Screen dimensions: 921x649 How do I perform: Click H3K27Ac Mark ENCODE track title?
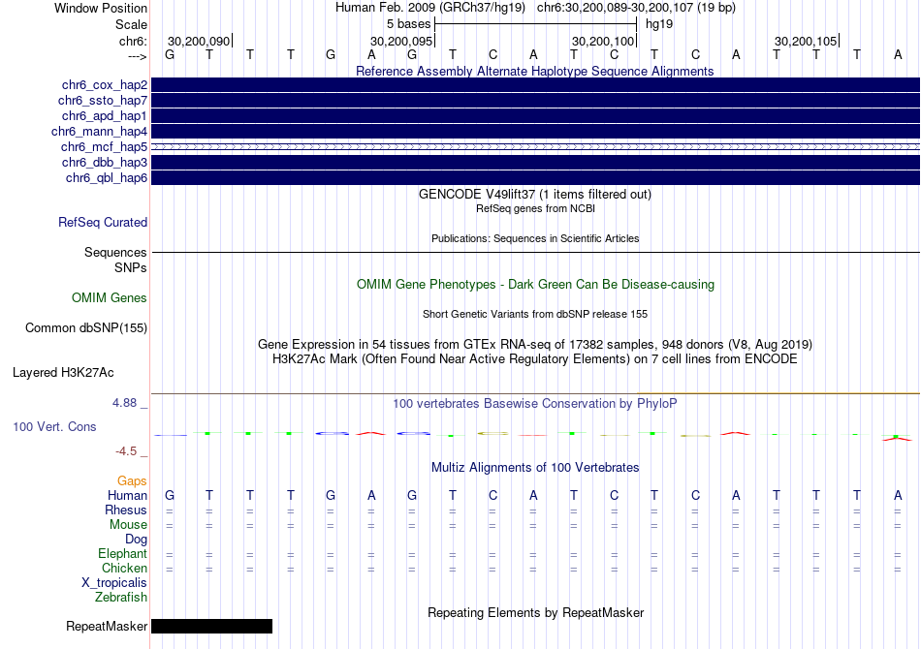[x=535, y=359]
